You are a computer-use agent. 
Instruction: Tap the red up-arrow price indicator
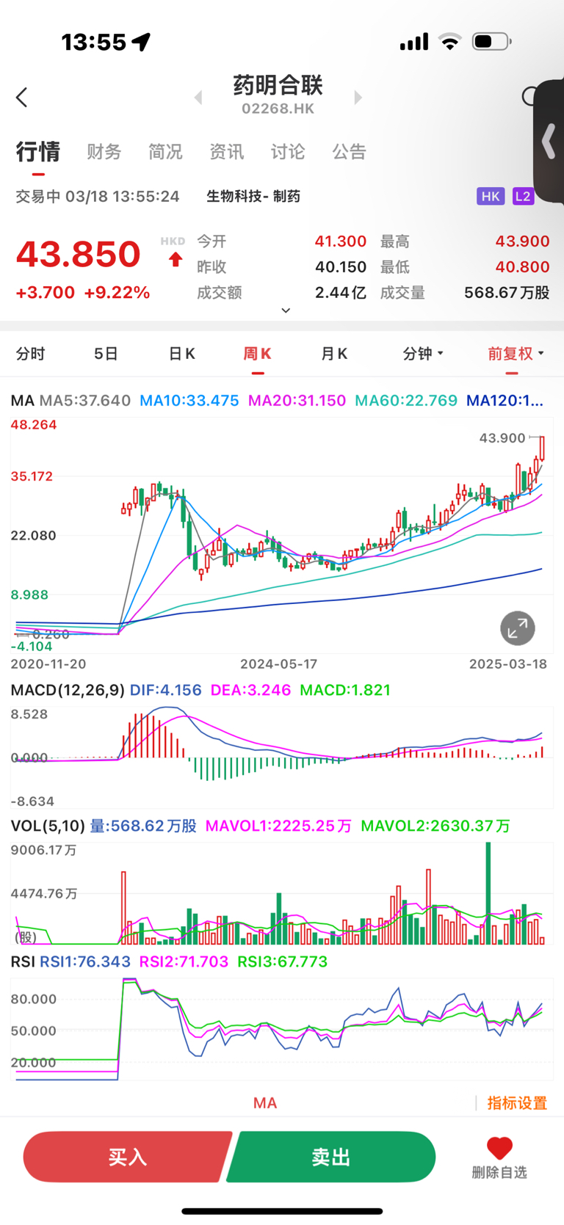pos(176,259)
